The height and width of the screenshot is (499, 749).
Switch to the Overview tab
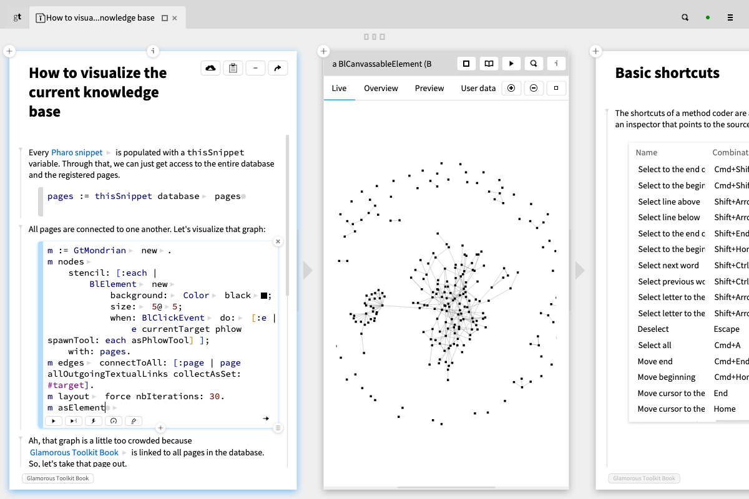pos(381,88)
